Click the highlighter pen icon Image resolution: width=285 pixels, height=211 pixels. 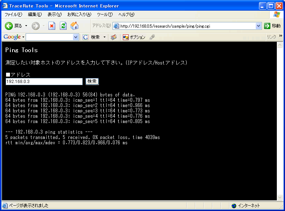point(152,37)
